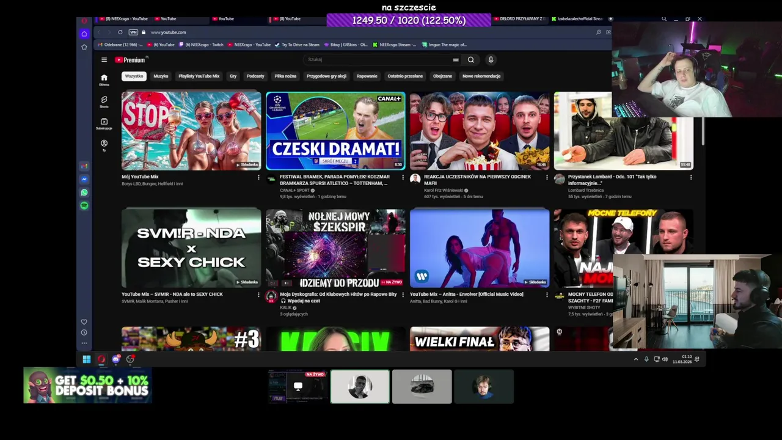The width and height of the screenshot is (782, 440).
Task: Open the popcorn reaction video thumbnail
Action: click(x=480, y=131)
